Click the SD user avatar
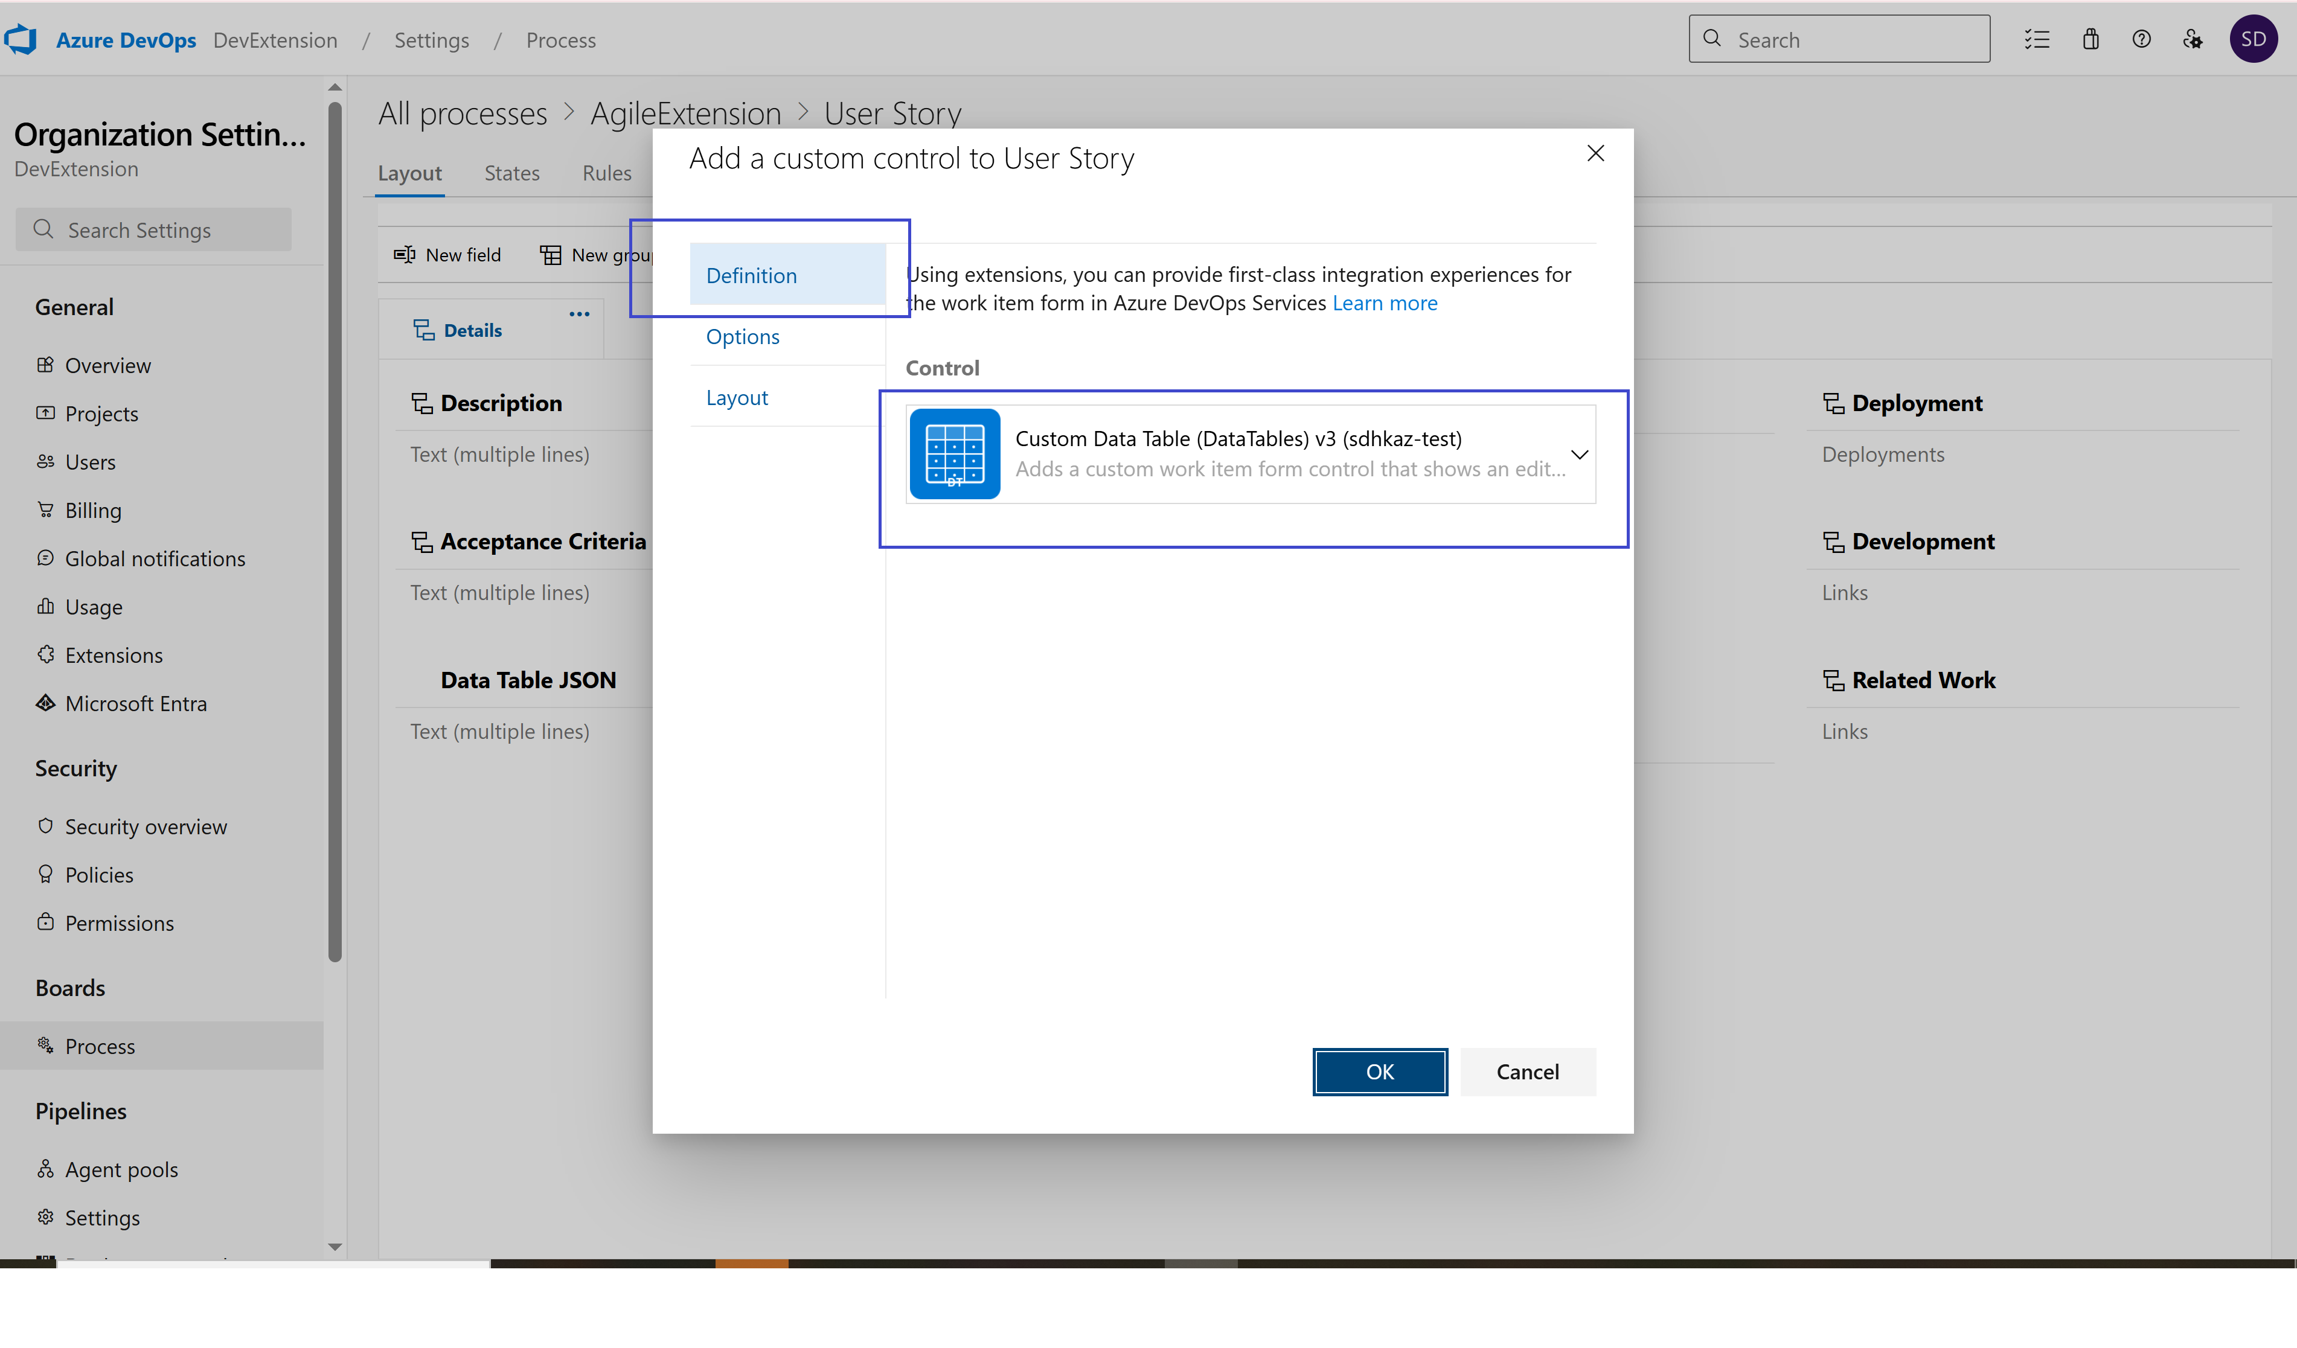 pyautogui.click(x=2254, y=38)
